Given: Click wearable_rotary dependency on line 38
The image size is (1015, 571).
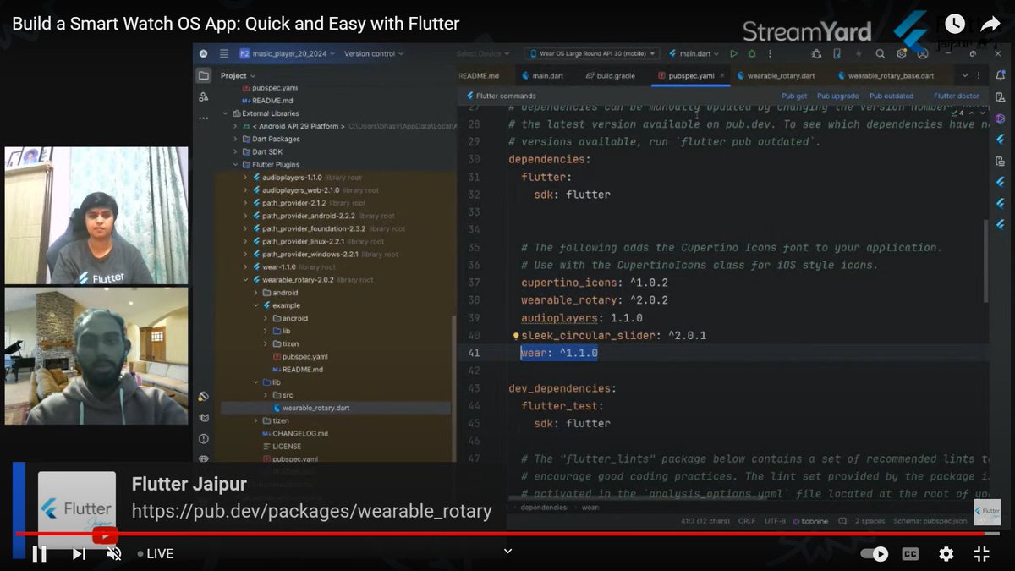Looking at the screenshot, I should 595,300.
